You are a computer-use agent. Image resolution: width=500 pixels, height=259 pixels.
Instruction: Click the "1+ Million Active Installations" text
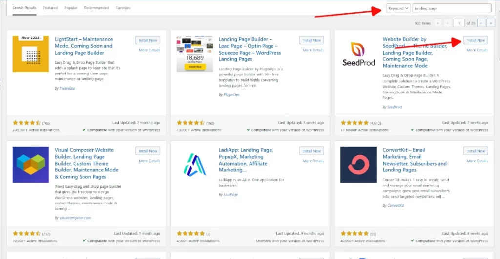(x=364, y=130)
